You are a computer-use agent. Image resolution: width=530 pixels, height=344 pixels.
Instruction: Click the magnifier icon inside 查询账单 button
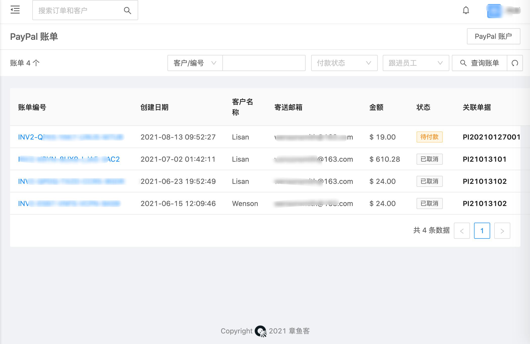(463, 63)
